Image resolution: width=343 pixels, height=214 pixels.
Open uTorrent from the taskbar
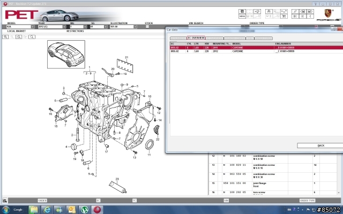[x=85, y=210]
